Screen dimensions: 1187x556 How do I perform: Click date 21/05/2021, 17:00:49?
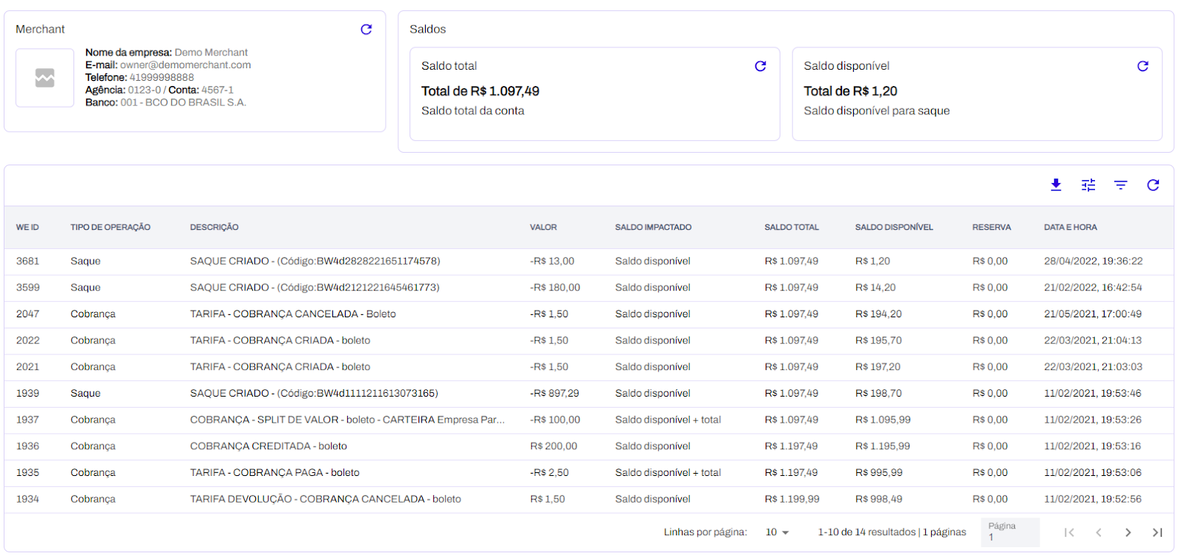1093,314
